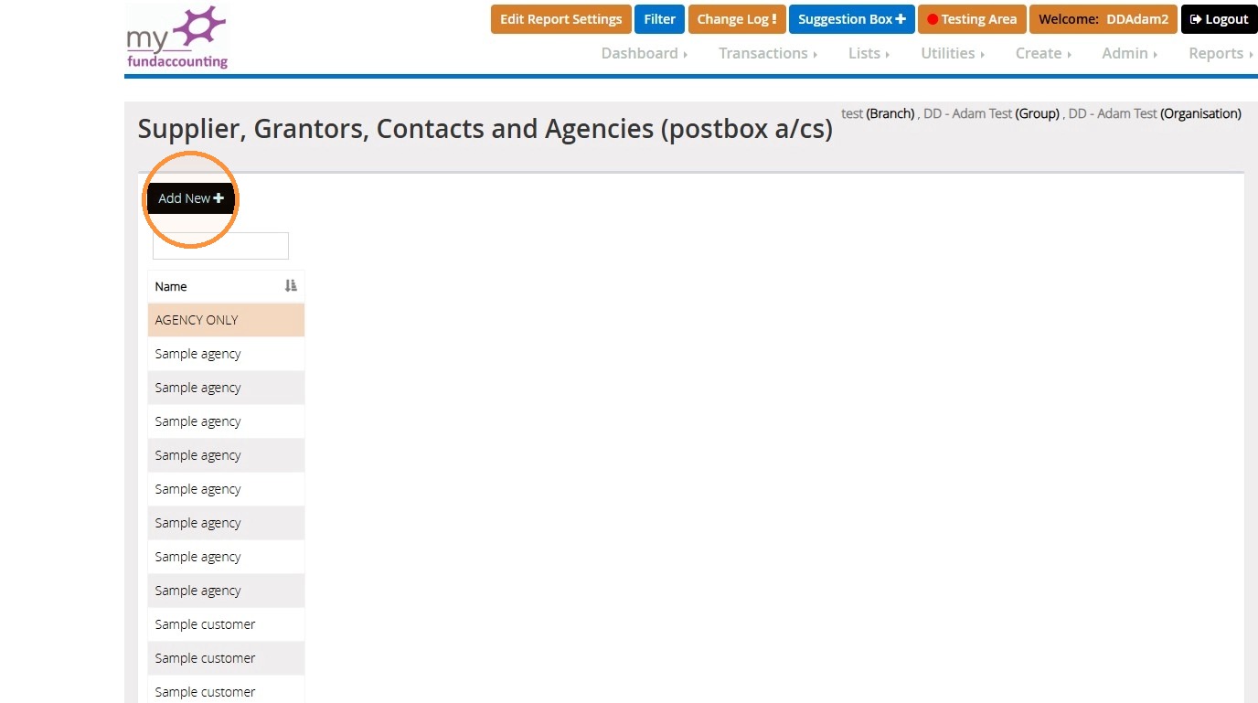Click the my fundaccounting logo
Screen dimensions: 1258x703
[177, 37]
